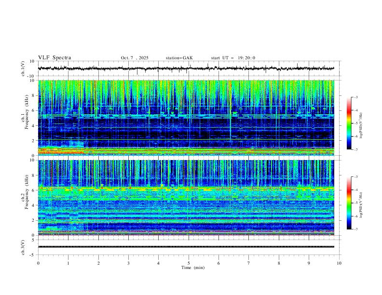Image resolution: width=382 pixels, height=295 pixels.
Task: Click the ch.3 flat trace line
Action: pos(186,247)
